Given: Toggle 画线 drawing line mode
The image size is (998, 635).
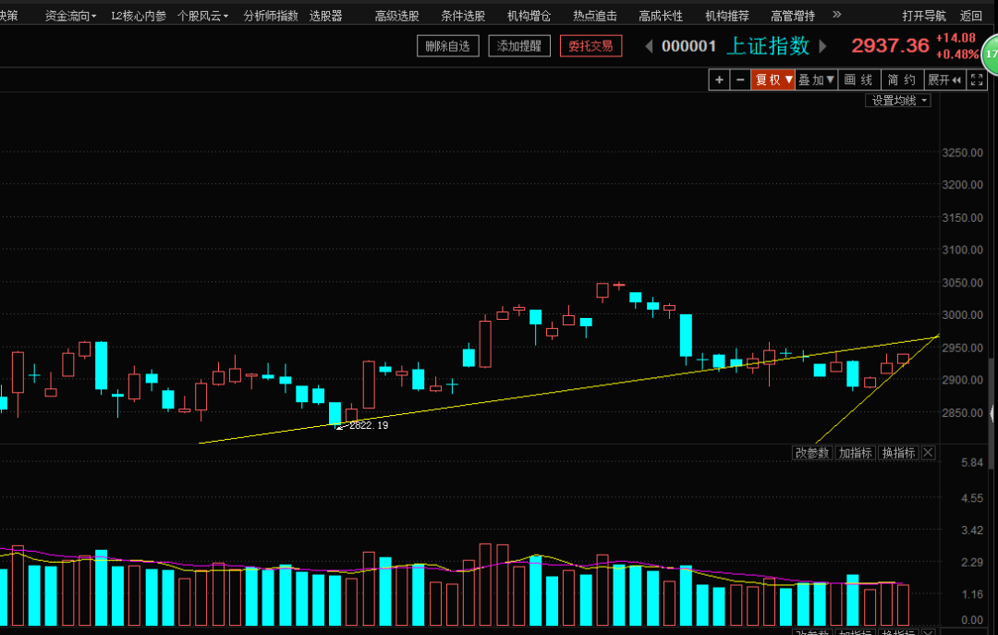Looking at the screenshot, I should pos(858,79).
